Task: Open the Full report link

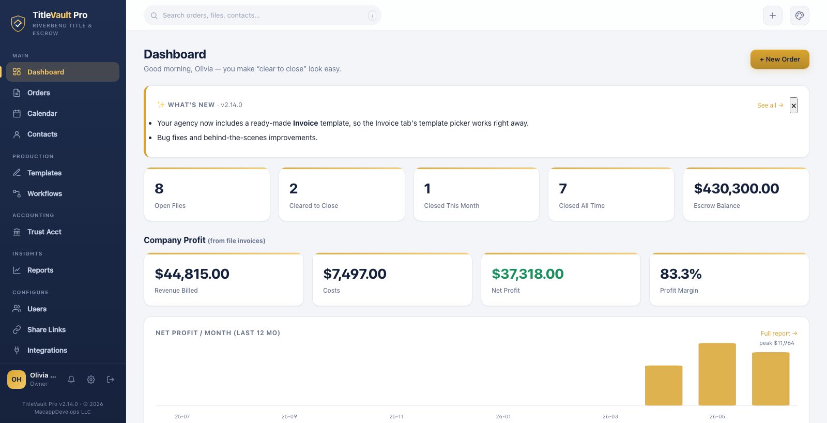Action: [x=779, y=334]
